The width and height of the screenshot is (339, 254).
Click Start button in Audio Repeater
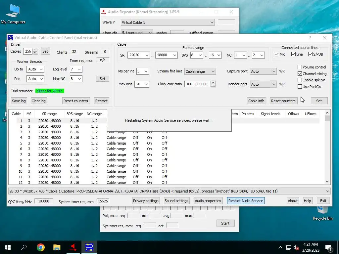pos(225,223)
